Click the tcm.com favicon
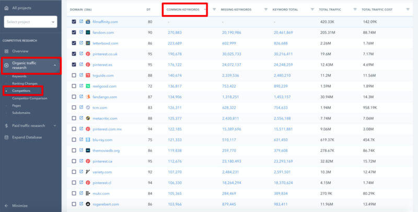Screen dimensions: 418x212 click(x=88, y=108)
